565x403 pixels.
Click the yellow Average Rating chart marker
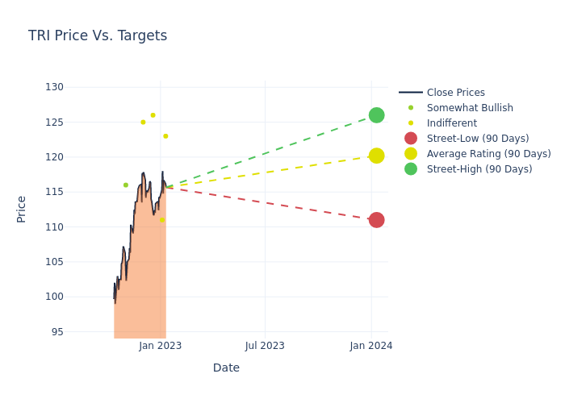[x=376, y=156]
